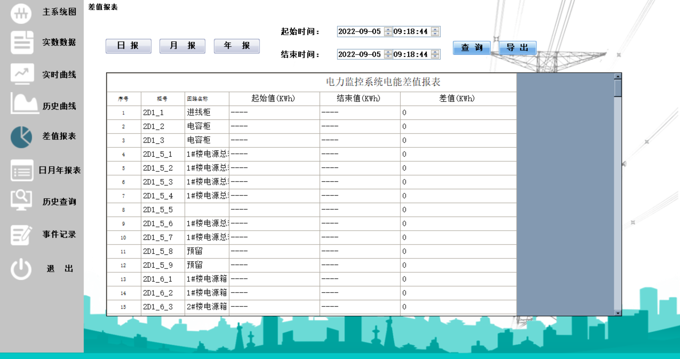Click the table scrollbar down arrow
The height and width of the screenshot is (359, 680).
[x=618, y=313]
